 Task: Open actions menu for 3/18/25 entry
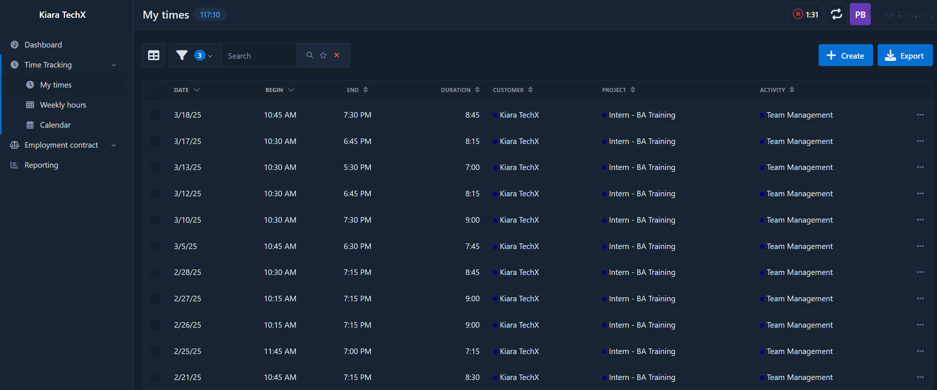point(920,115)
